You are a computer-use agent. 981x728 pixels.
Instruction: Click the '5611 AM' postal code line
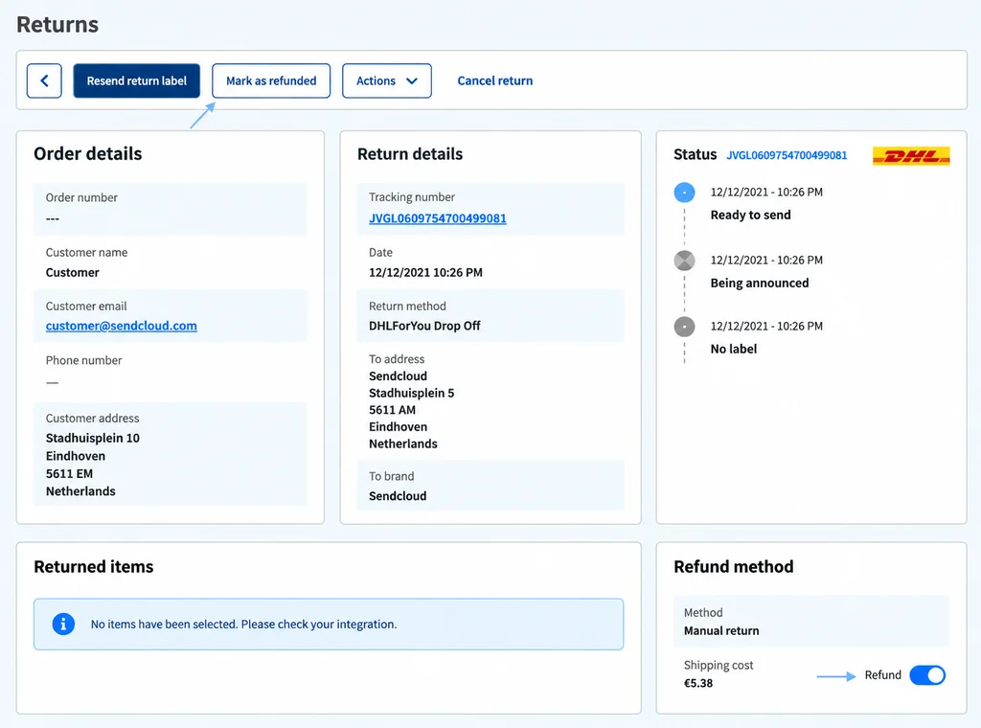392,410
